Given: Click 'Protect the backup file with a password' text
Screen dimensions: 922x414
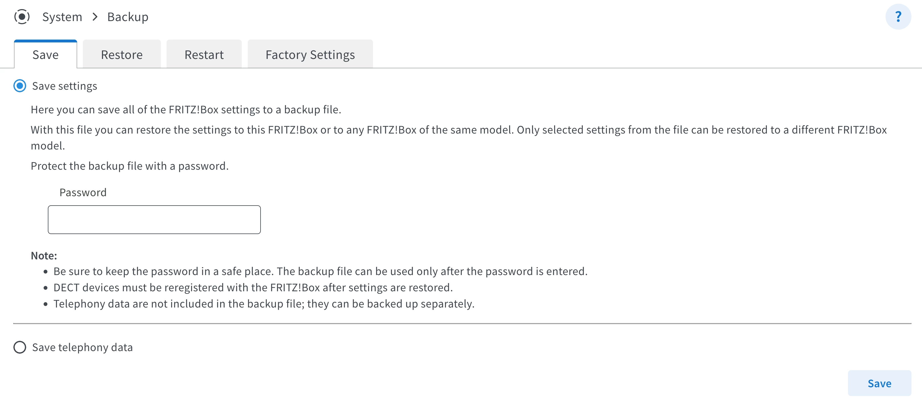Looking at the screenshot, I should point(130,166).
